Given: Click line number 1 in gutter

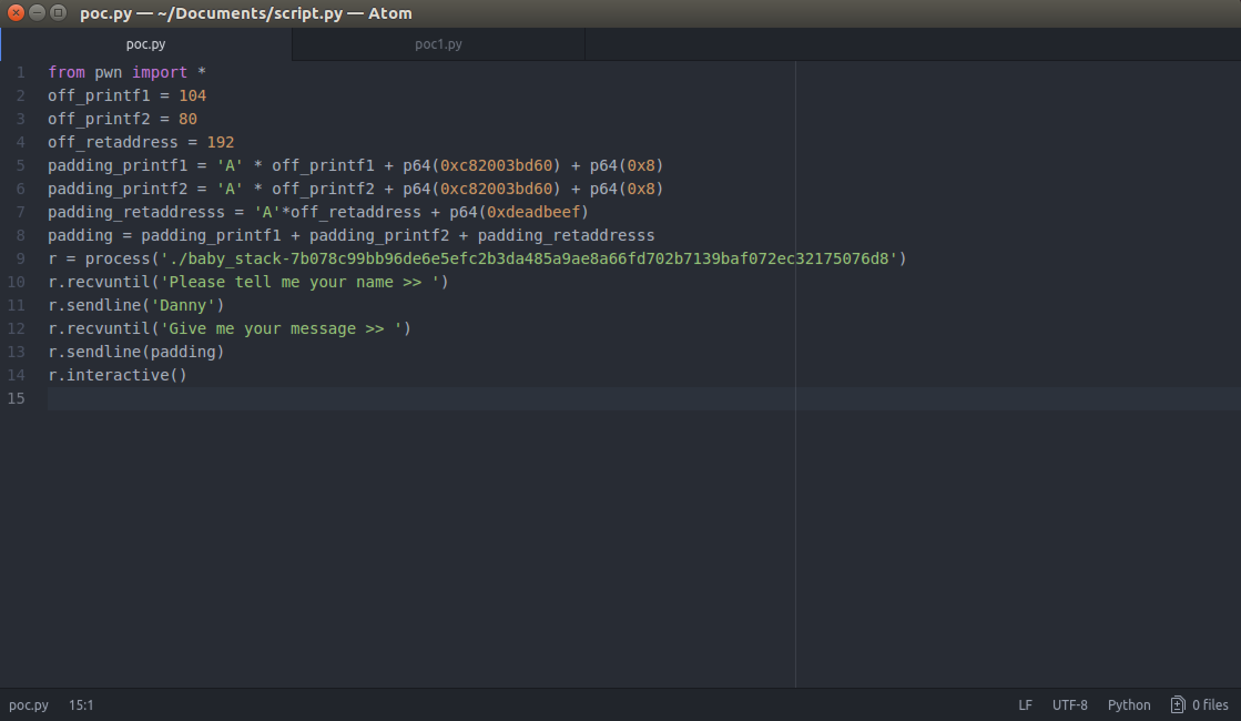Looking at the screenshot, I should coord(21,72).
